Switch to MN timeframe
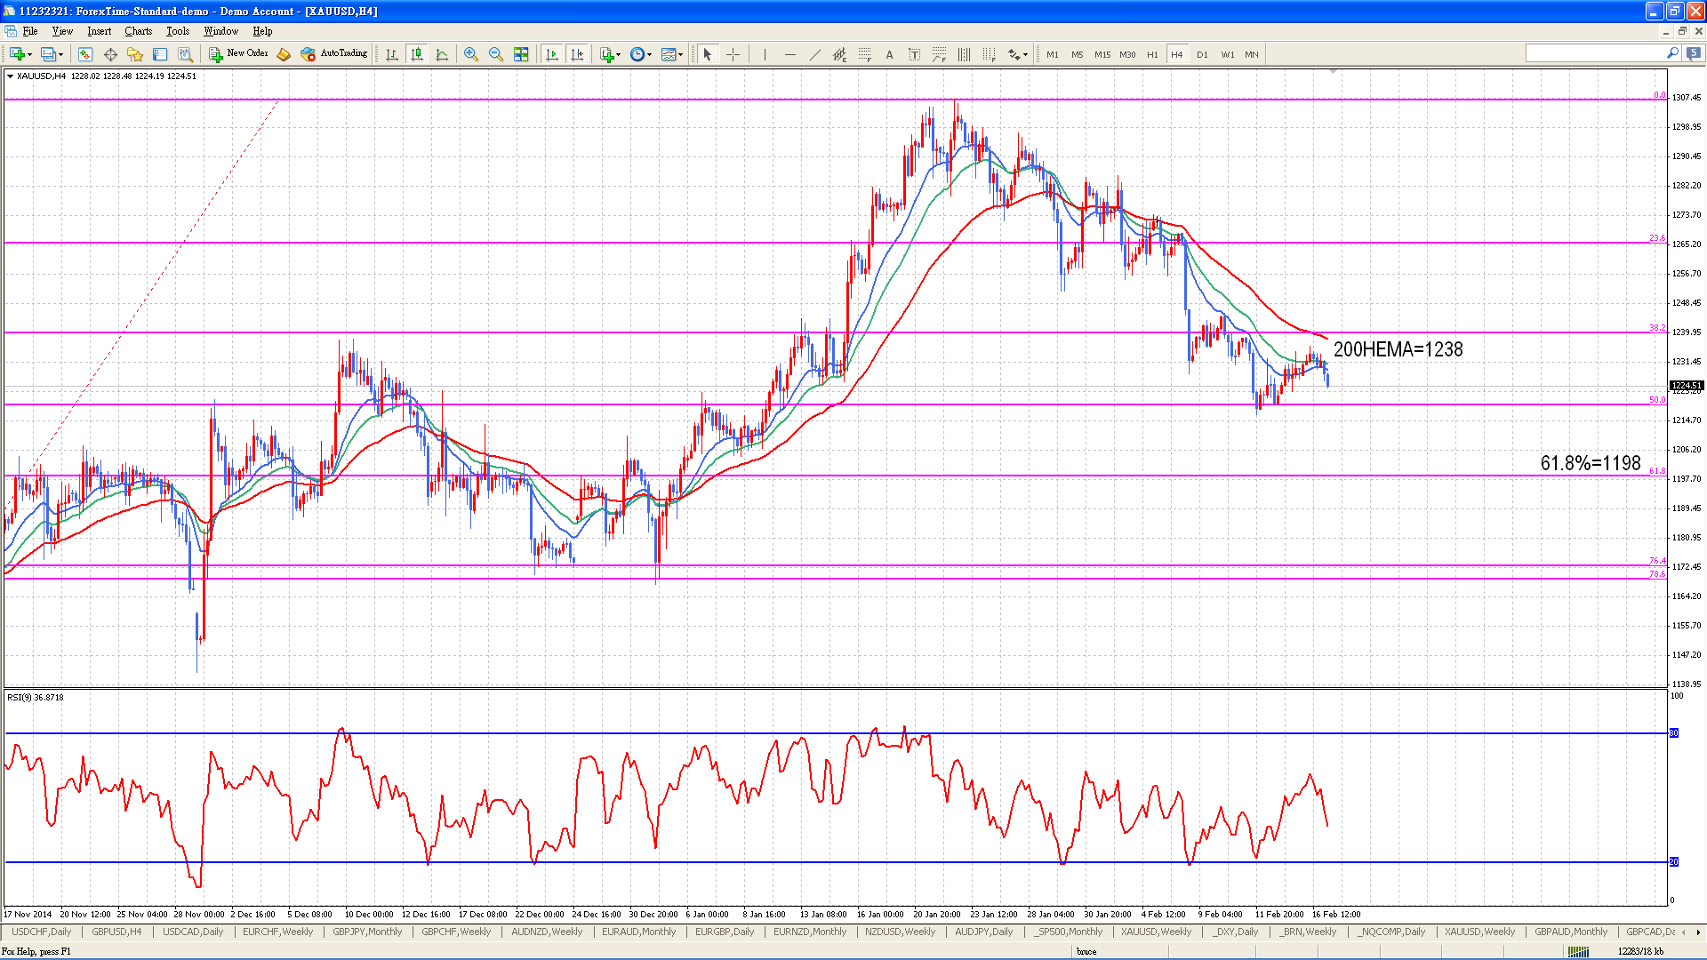The width and height of the screenshot is (1707, 960). pyautogui.click(x=1252, y=54)
